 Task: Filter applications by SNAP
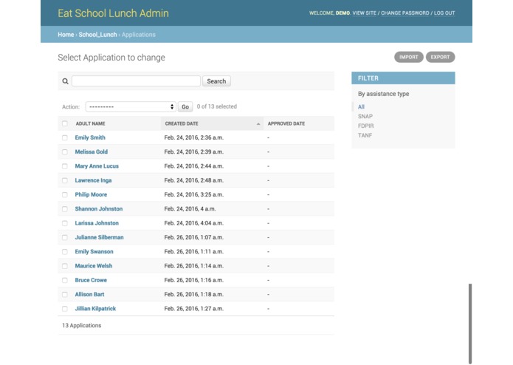(365, 116)
